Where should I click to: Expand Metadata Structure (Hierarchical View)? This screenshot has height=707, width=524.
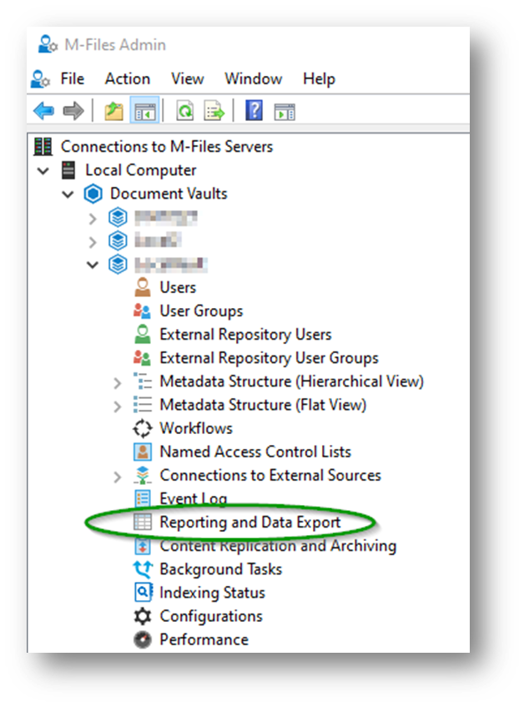118,382
